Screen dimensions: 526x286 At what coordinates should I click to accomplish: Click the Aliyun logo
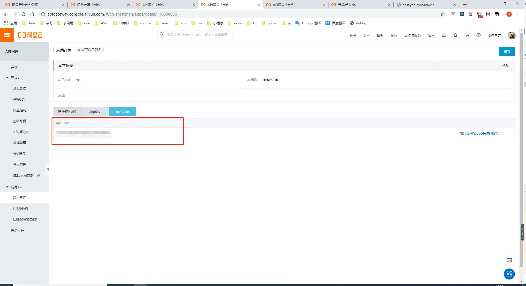[30, 35]
